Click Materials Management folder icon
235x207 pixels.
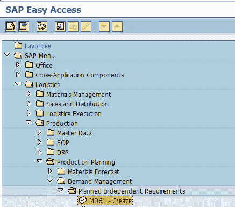click(x=40, y=94)
